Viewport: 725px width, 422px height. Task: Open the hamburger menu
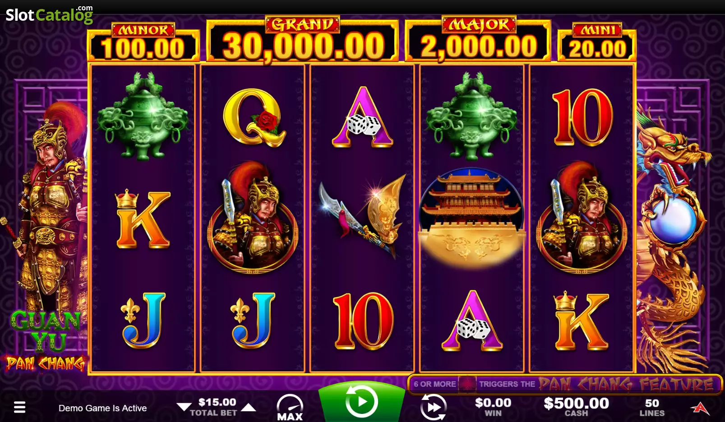19,408
